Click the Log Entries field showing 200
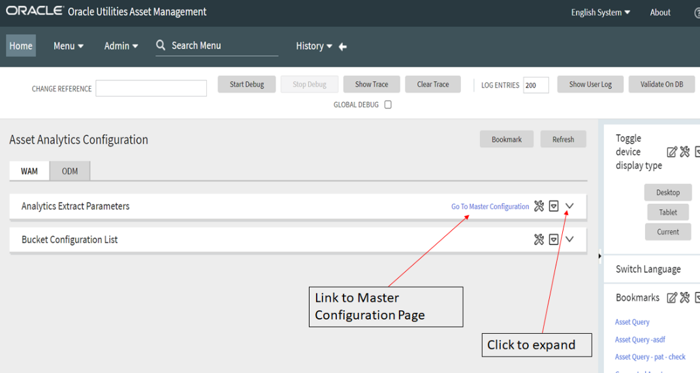This screenshot has height=373, width=700. pos(535,85)
